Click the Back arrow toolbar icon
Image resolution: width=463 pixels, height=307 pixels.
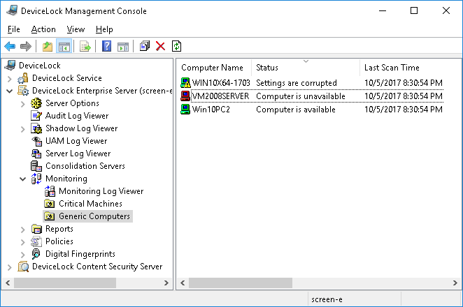click(x=10, y=47)
